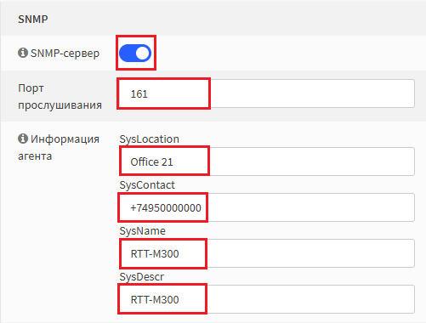Click the Порт прослушивания label
The image size is (426, 323).
point(60,97)
